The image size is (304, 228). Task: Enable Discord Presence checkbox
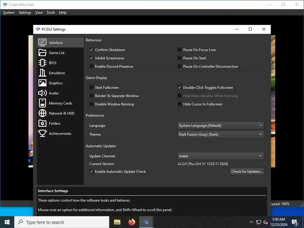click(x=91, y=66)
